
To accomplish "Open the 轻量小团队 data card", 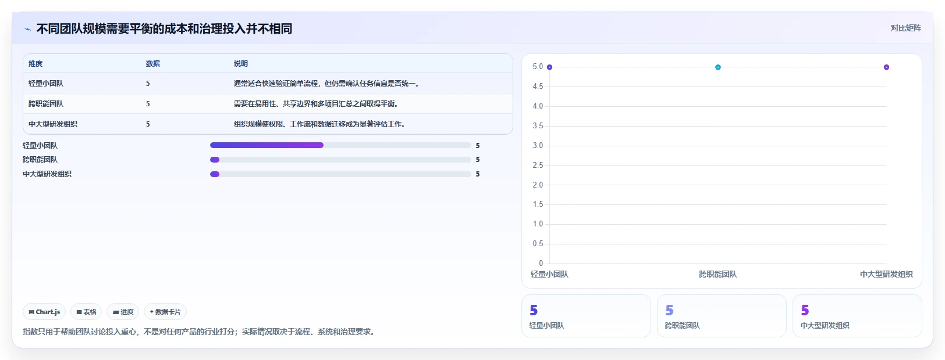I will click(586, 316).
